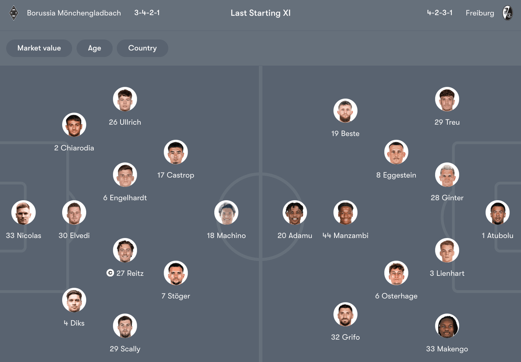Toggle the Age filter pill

point(95,48)
